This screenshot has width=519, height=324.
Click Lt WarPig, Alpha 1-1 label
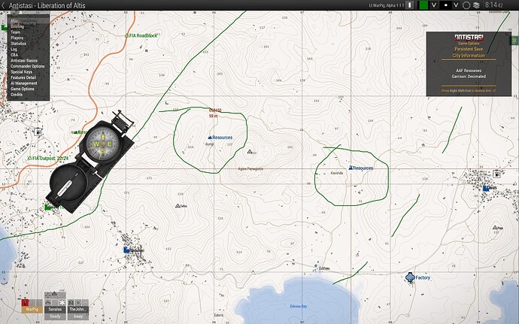click(387, 5)
